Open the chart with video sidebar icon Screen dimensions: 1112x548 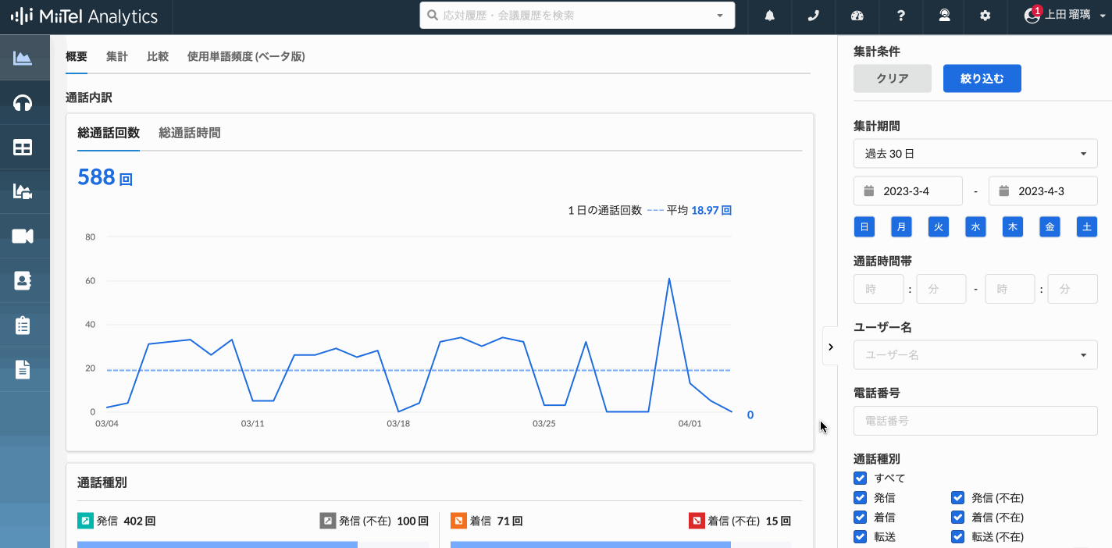(23, 191)
